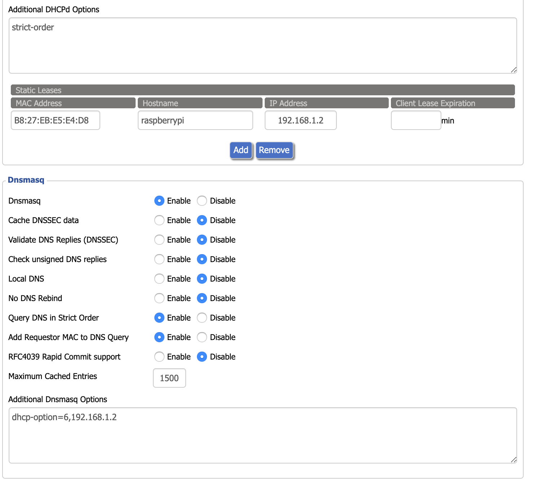Click inside Additional Dnsmasq Options textarea
Image resolution: width=533 pixels, height=483 pixels.
coord(263,435)
